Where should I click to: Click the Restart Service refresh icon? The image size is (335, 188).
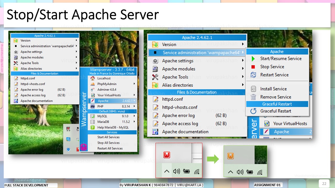[253, 75]
